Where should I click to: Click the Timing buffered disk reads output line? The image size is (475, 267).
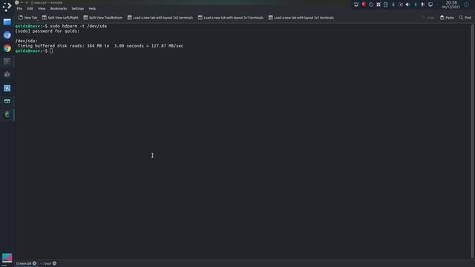pyautogui.click(x=100, y=46)
